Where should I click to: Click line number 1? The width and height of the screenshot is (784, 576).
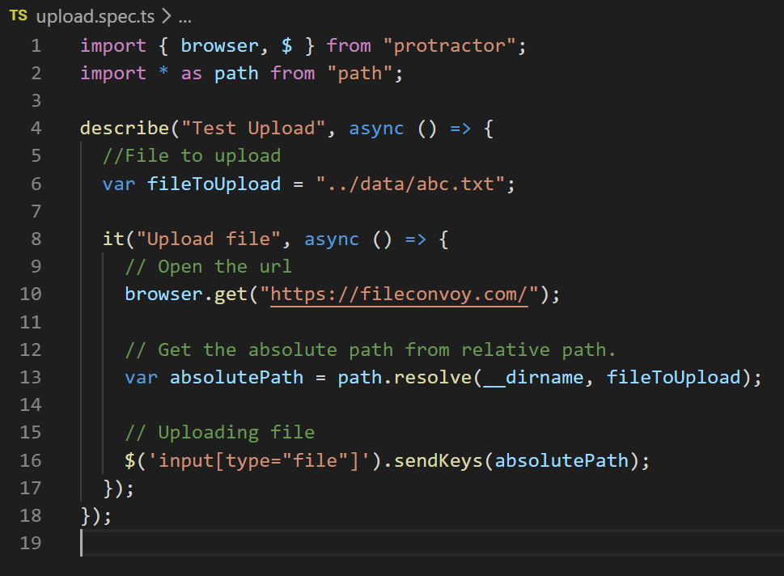click(x=36, y=45)
